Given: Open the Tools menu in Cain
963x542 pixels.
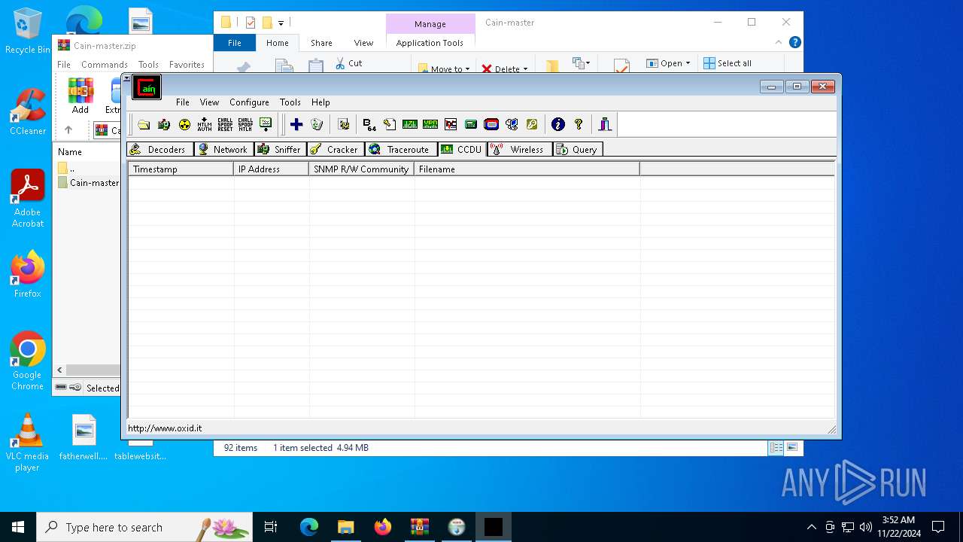Looking at the screenshot, I should [x=290, y=102].
